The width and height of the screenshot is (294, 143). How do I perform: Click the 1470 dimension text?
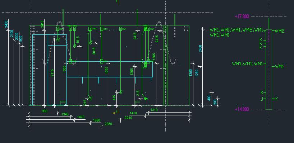click(81, 117)
